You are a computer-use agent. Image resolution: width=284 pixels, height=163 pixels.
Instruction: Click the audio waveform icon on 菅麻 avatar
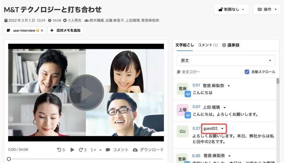click(x=188, y=94)
